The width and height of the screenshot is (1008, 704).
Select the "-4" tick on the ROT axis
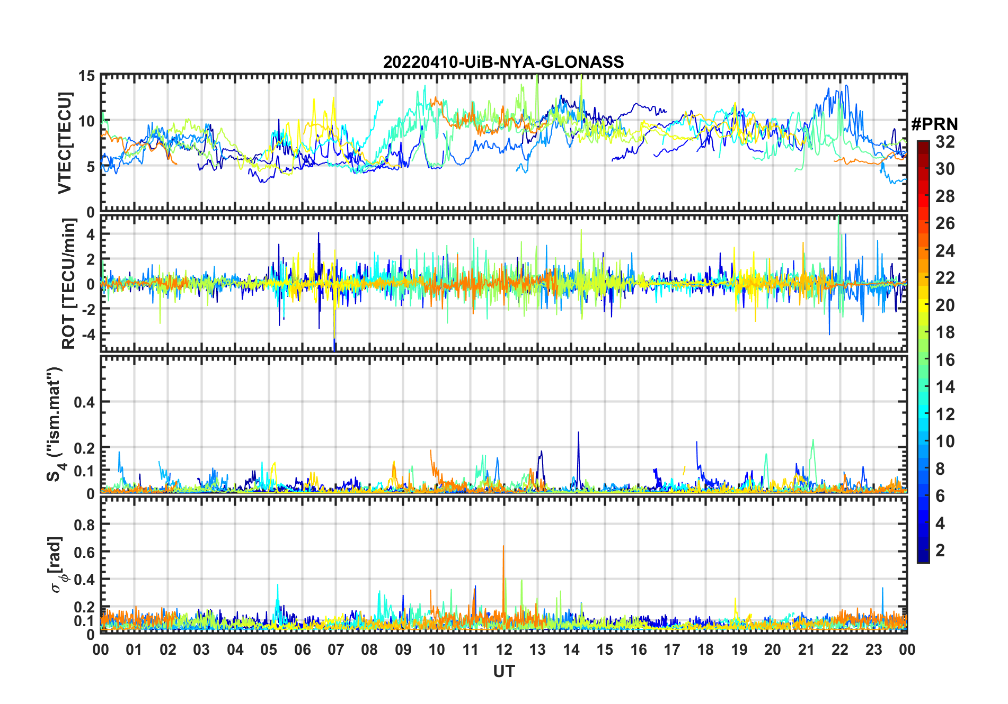click(x=88, y=335)
